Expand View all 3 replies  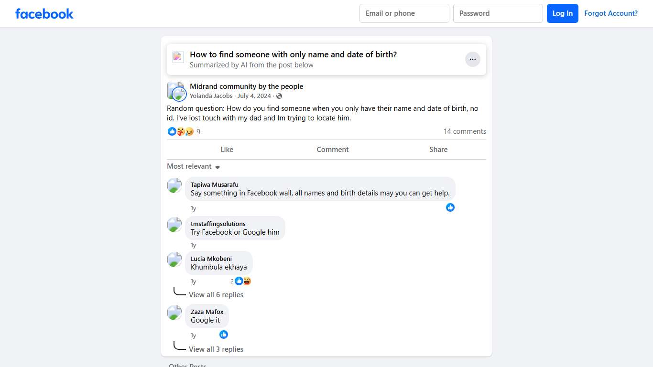click(x=216, y=349)
